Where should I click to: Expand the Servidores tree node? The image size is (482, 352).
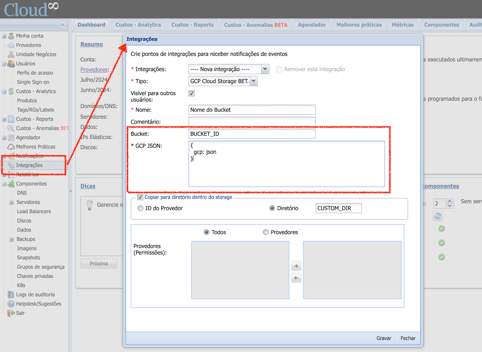[12, 202]
